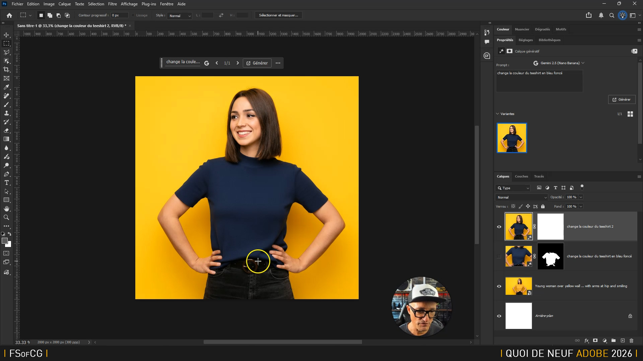This screenshot has width=643, height=361.
Task: Choose the Hand tool
Action: (6, 209)
